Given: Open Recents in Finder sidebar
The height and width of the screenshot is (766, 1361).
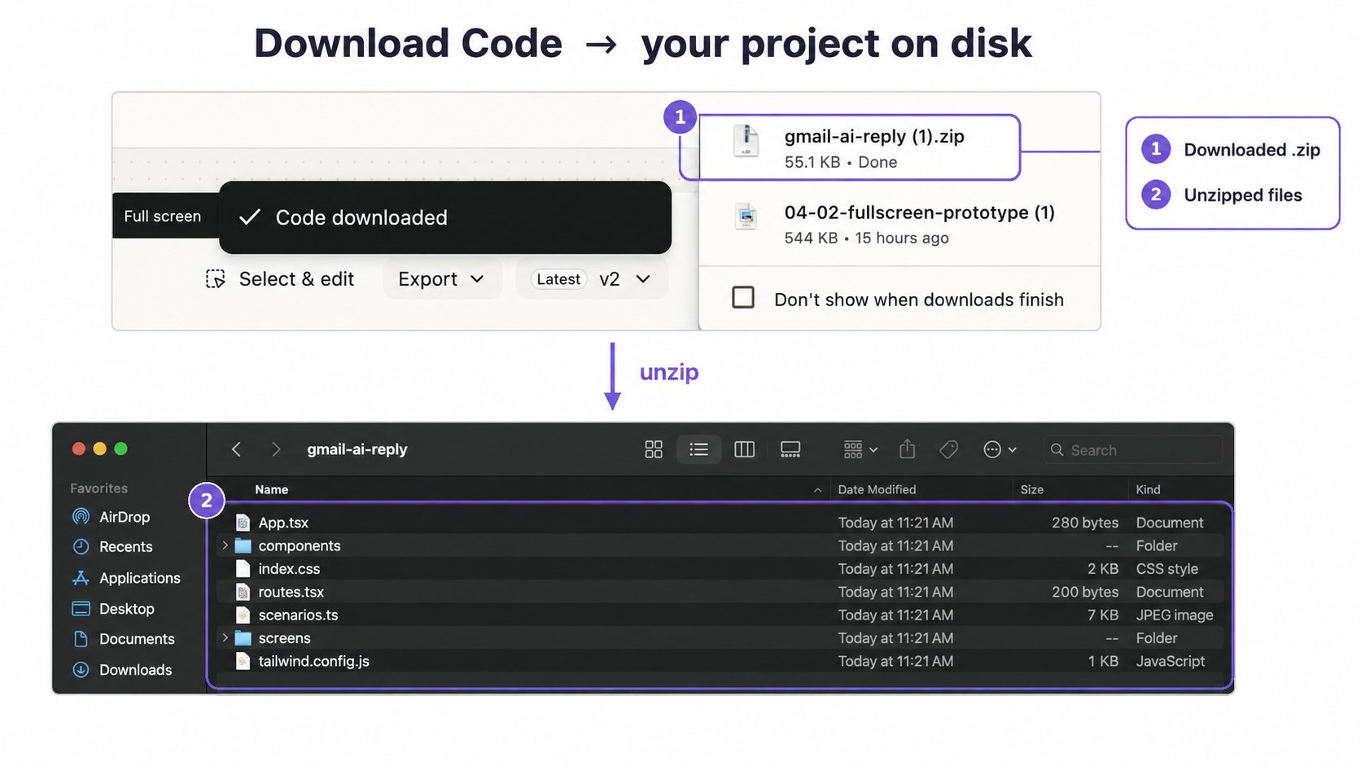Looking at the screenshot, I should coord(113,547).
